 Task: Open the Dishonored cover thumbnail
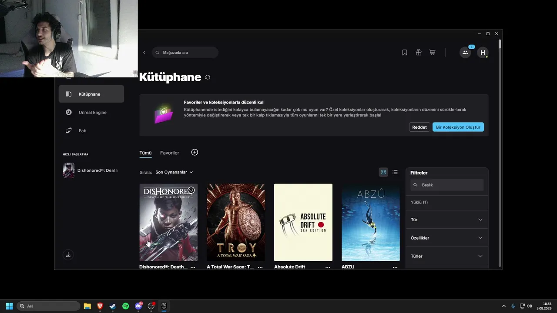click(x=168, y=222)
